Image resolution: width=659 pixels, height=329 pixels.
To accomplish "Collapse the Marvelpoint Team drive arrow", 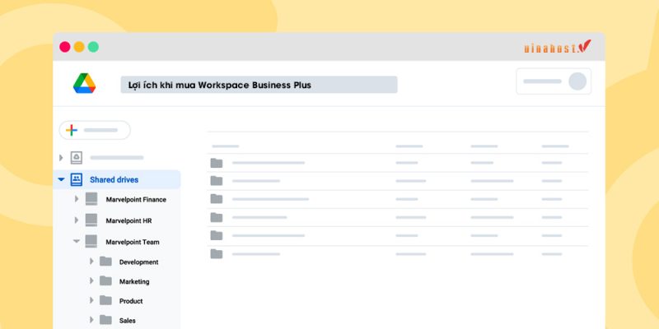I will pos(77,241).
